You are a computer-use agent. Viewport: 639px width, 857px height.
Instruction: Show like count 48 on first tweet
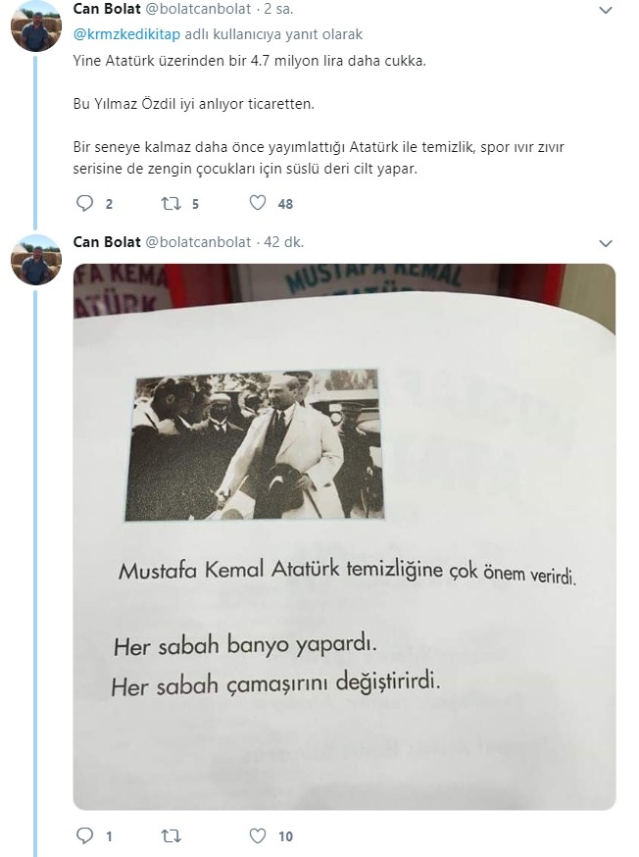[285, 204]
